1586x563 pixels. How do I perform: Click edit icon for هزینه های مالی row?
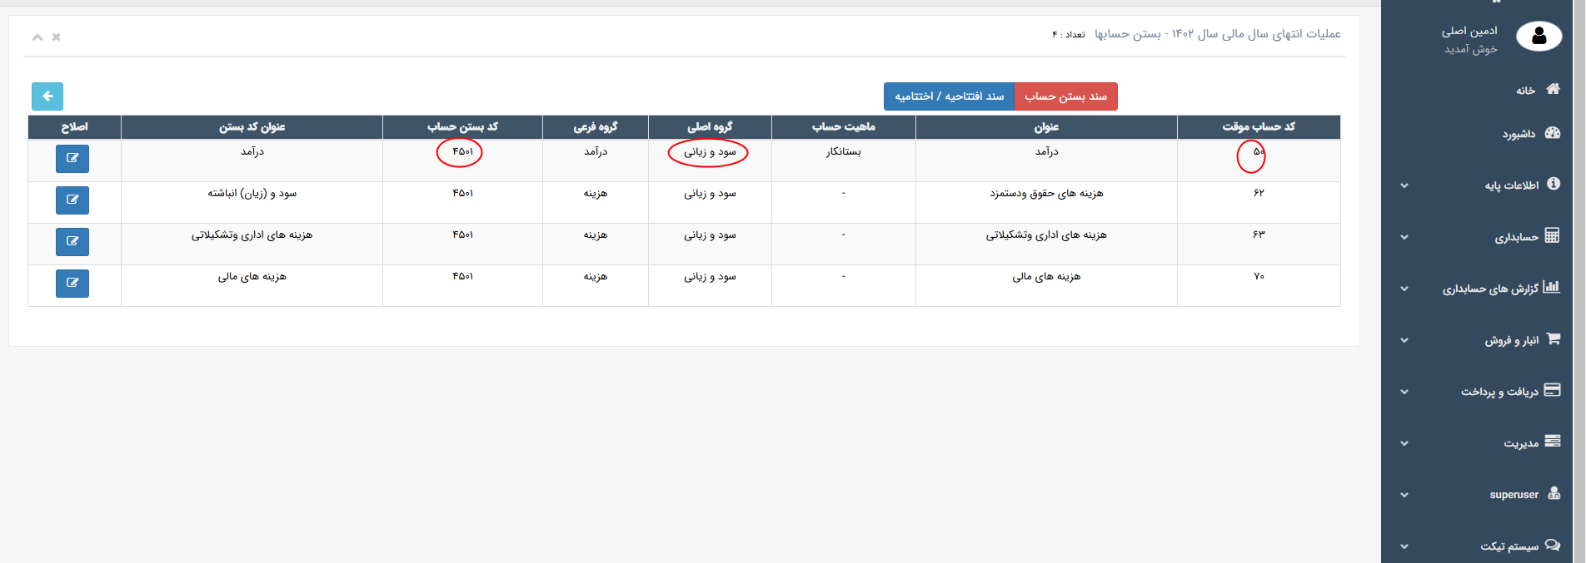pyautogui.click(x=72, y=284)
